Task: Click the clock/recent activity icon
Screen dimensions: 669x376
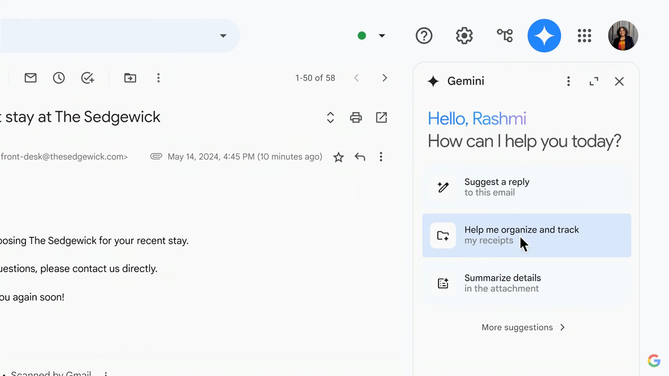Action: click(x=59, y=78)
